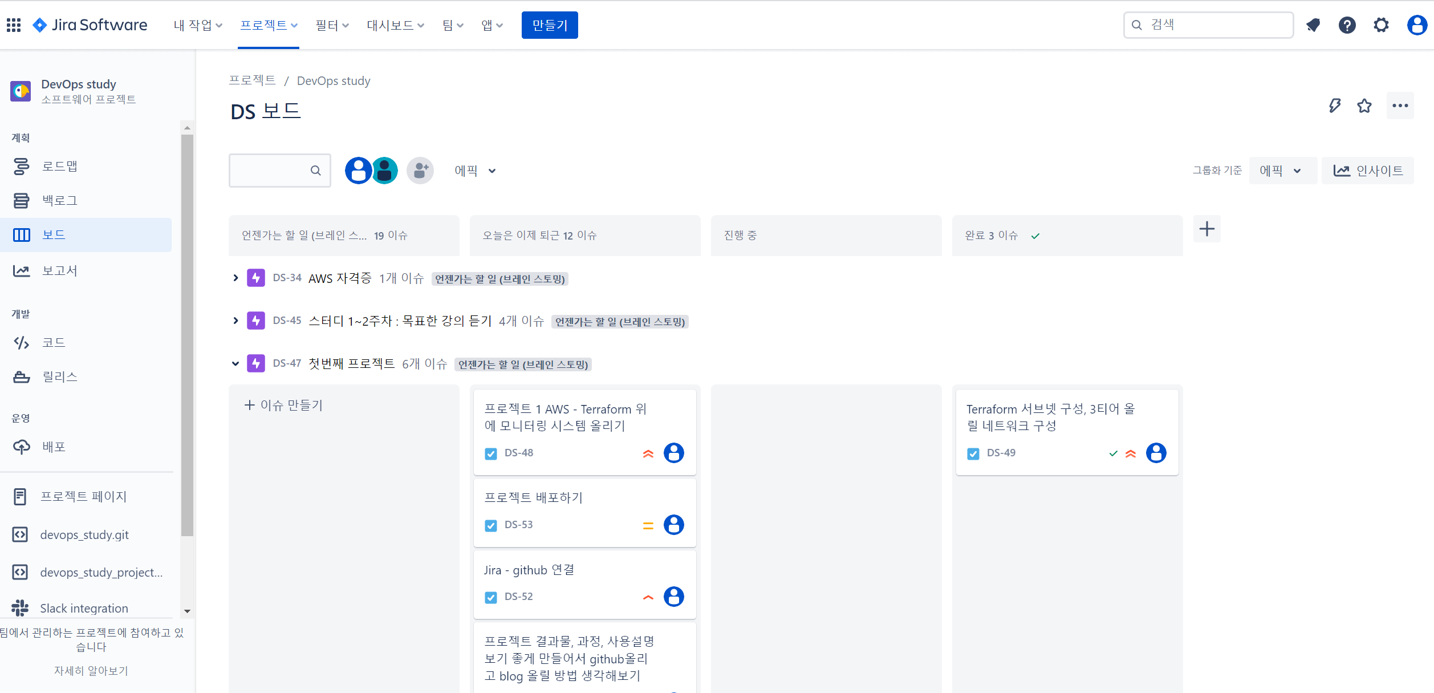Click the sidebar scrollbar down arrow
The height and width of the screenshot is (693, 1434).
click(187, 611)
